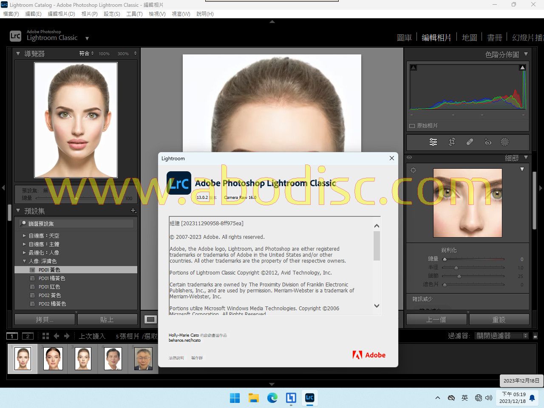This screenshot has width=544, height=408.
Task: Open the 工具(T) menu
Action: pyautogui.click(x=134, y=14)
